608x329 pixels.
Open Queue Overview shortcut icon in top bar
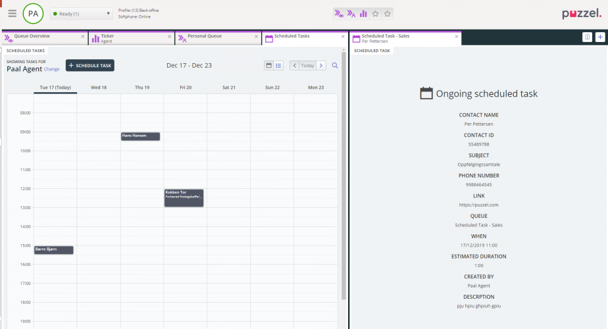pos(338,13)
